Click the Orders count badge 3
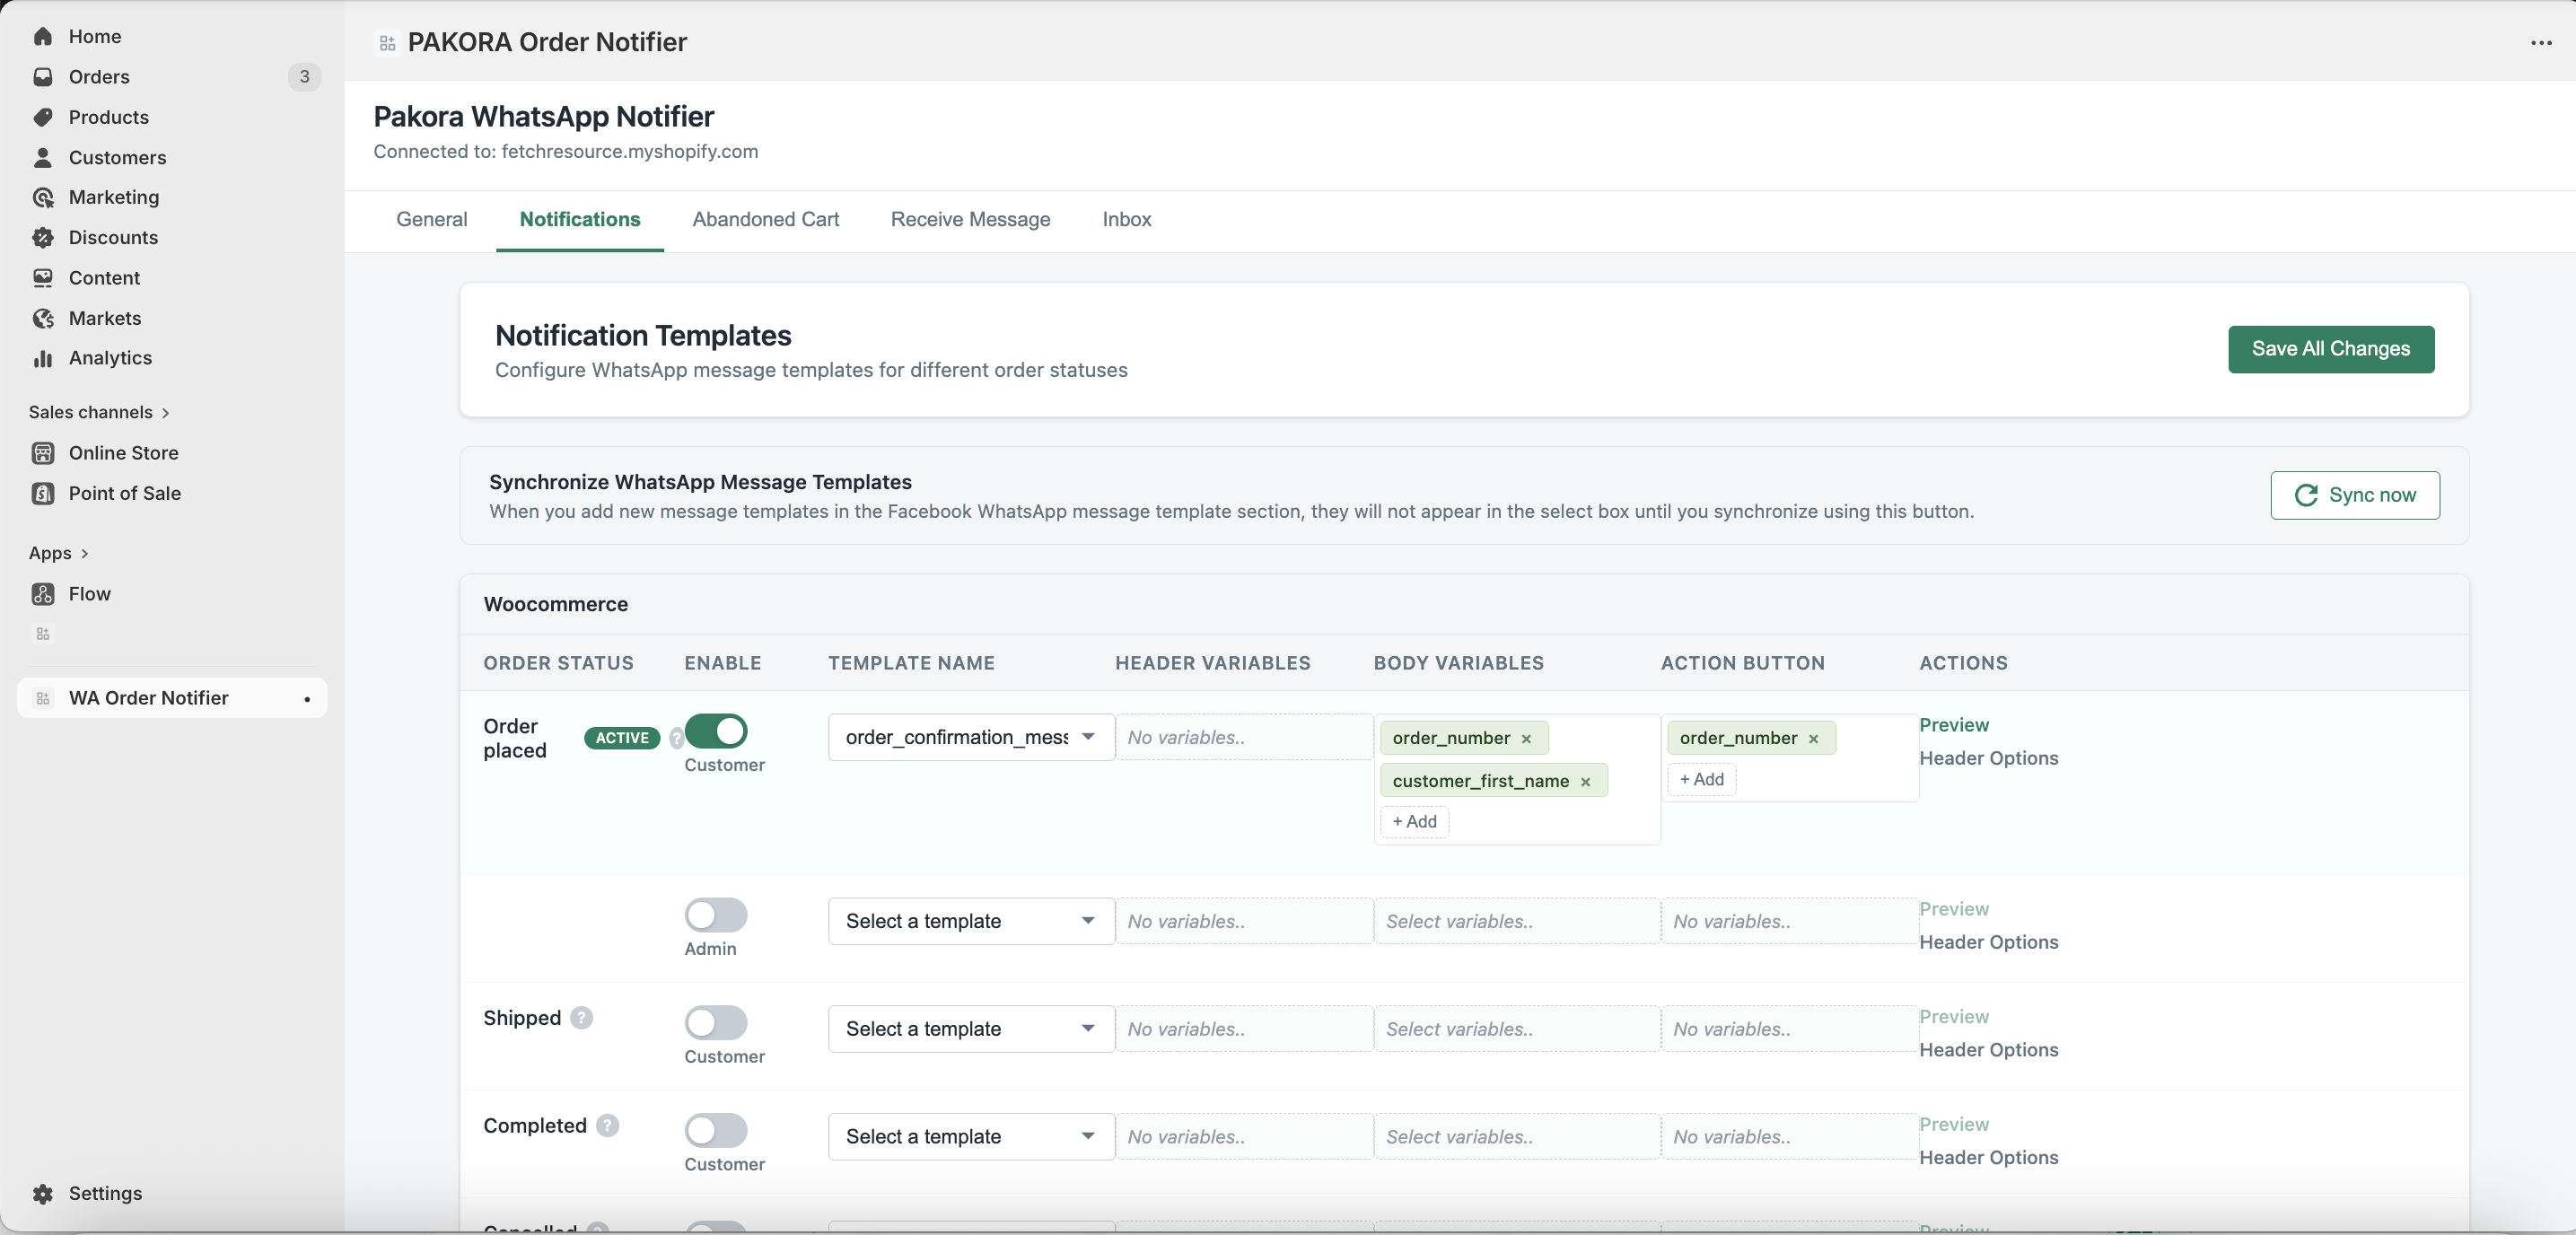This screenshot has height=1235, width=2576. pyautogui.click(x=304, y=77)
